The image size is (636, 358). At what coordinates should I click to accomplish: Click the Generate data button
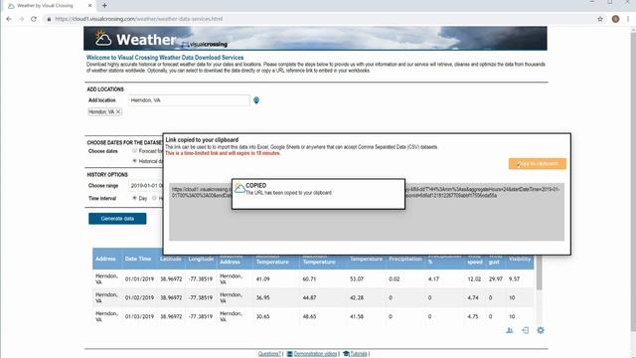pyautogui.click(x=117, y=219)
